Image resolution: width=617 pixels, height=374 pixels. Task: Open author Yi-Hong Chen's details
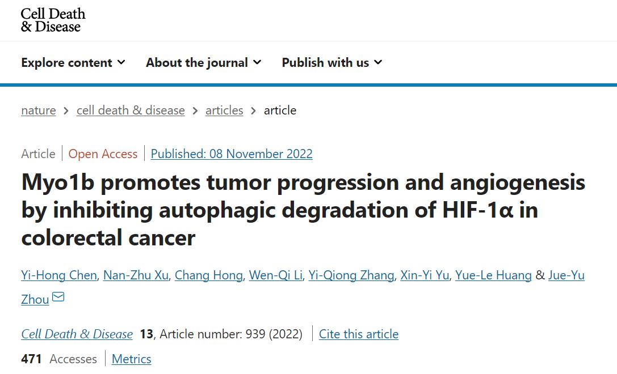point(59,275)
